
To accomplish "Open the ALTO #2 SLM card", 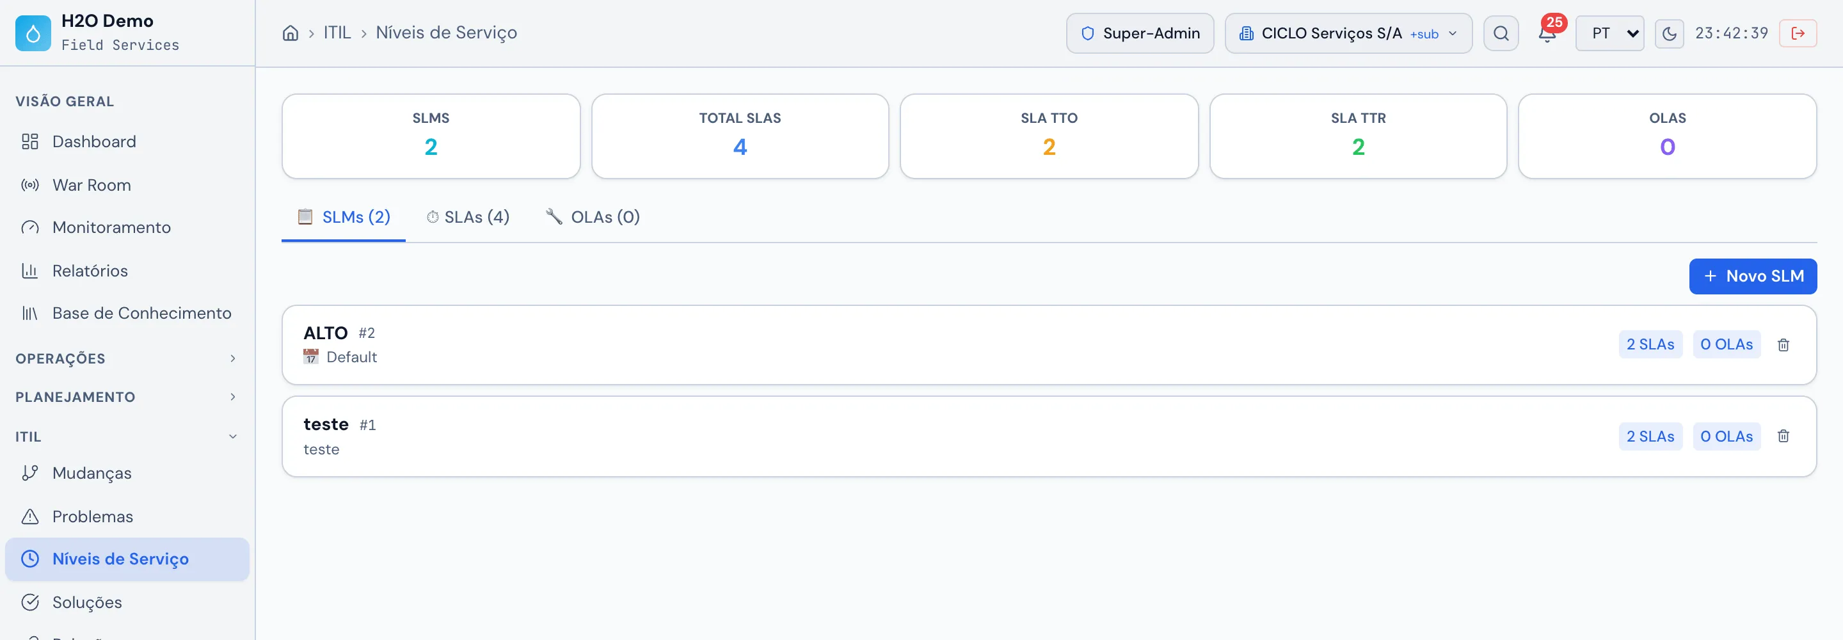I will 1049,345.
